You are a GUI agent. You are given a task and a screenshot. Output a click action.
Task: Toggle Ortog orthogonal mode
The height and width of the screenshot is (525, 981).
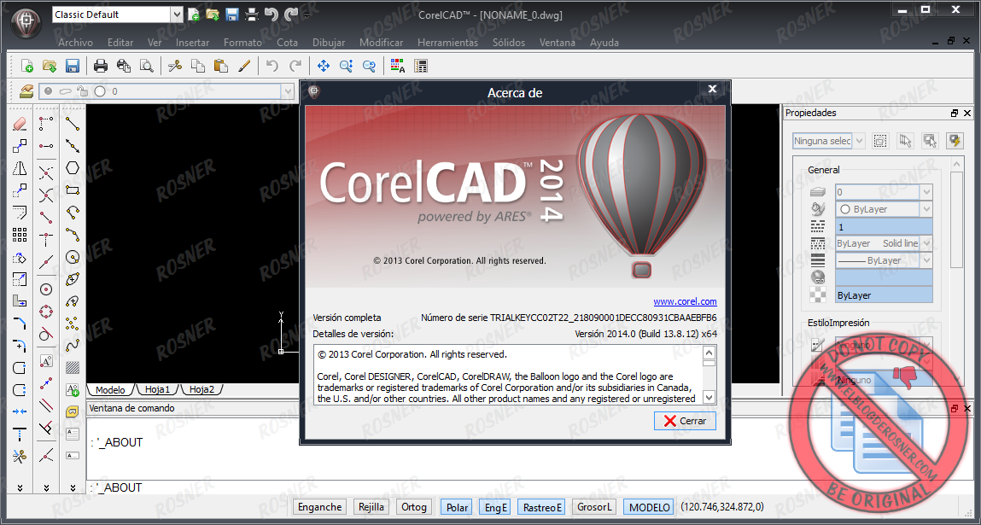point(413,507)
